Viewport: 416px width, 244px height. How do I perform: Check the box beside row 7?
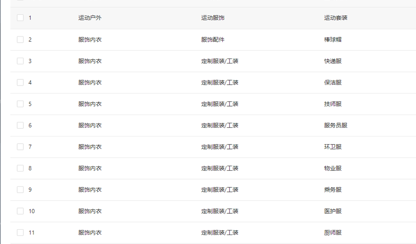(x=20, y=147)
